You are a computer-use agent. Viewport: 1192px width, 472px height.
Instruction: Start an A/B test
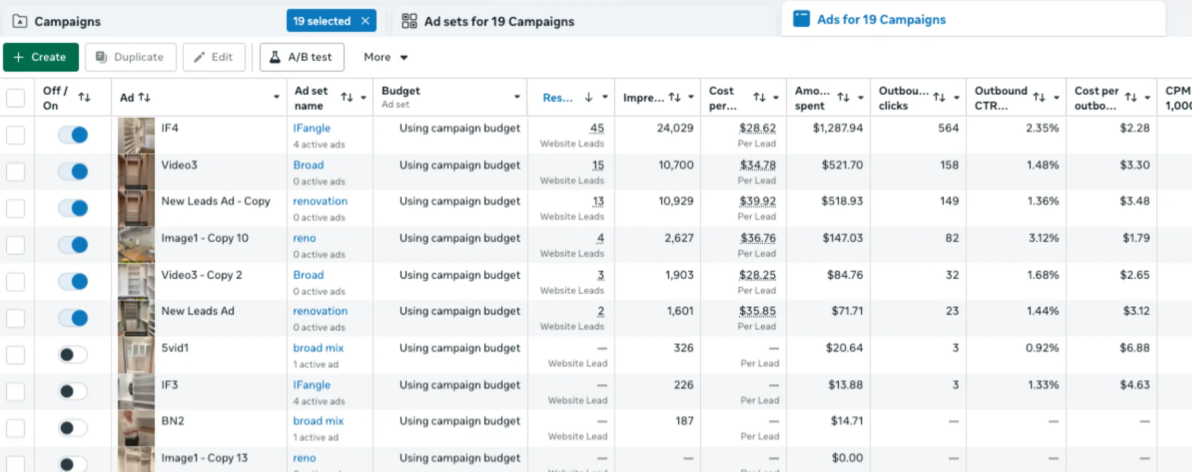tap(302, 57)
